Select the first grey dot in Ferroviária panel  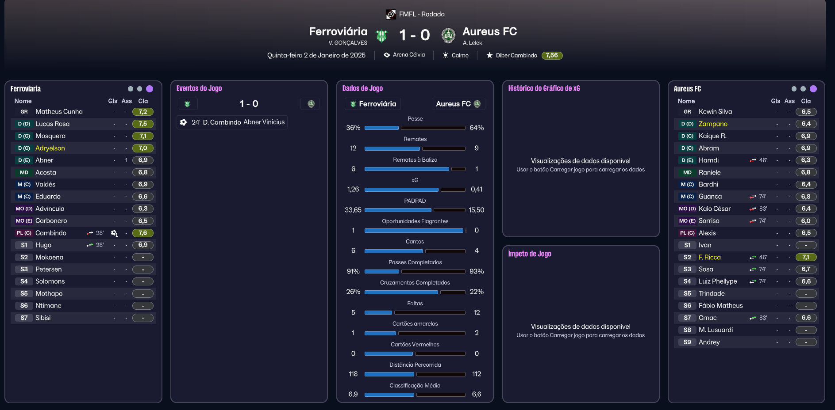[x=130, y=89]
